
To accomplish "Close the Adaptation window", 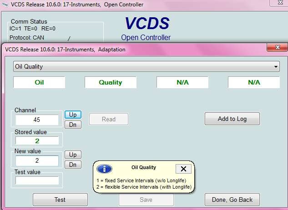I will 277,47.
